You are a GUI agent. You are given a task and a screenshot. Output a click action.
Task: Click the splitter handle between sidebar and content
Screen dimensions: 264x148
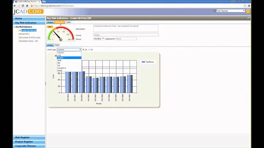pyautogui.click(x=45, y=84)
